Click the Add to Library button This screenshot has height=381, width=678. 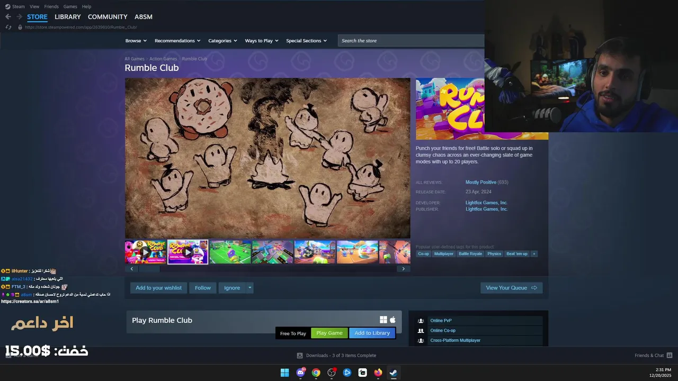click(x=372, y=333)
